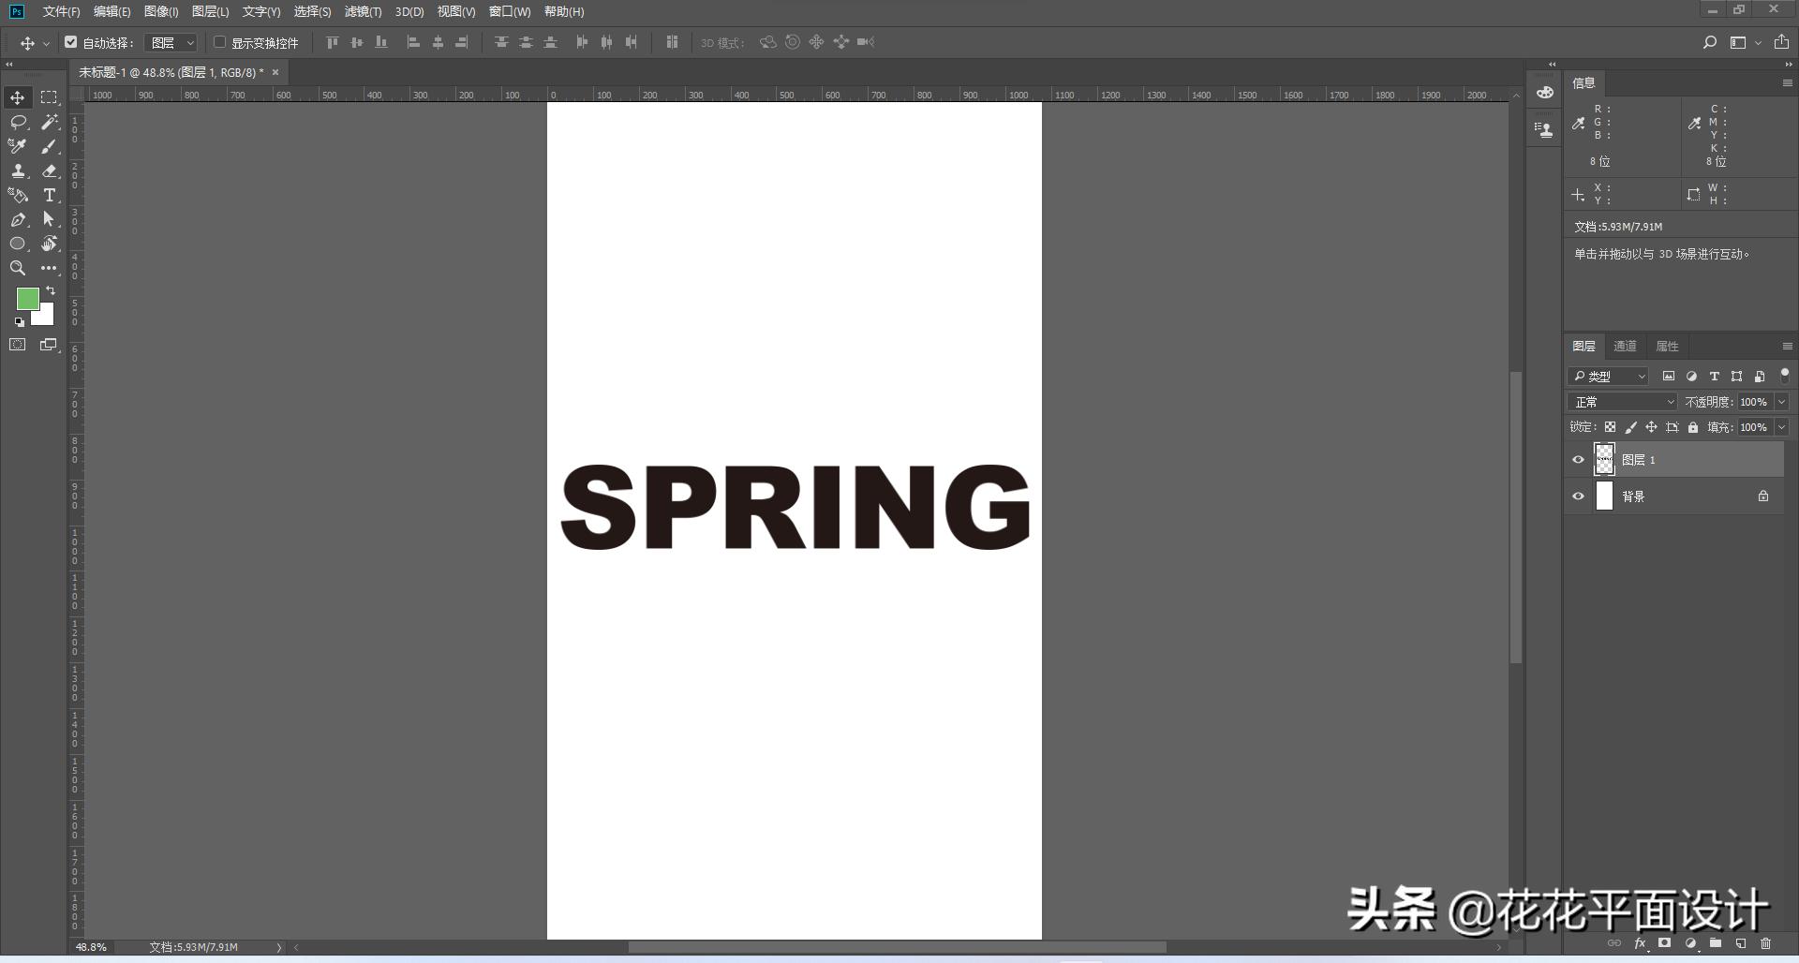This screenshot has width=1799, height=963.
Task: Hide 图层 1 with eye icon
Action: (x=1578, y=460)
